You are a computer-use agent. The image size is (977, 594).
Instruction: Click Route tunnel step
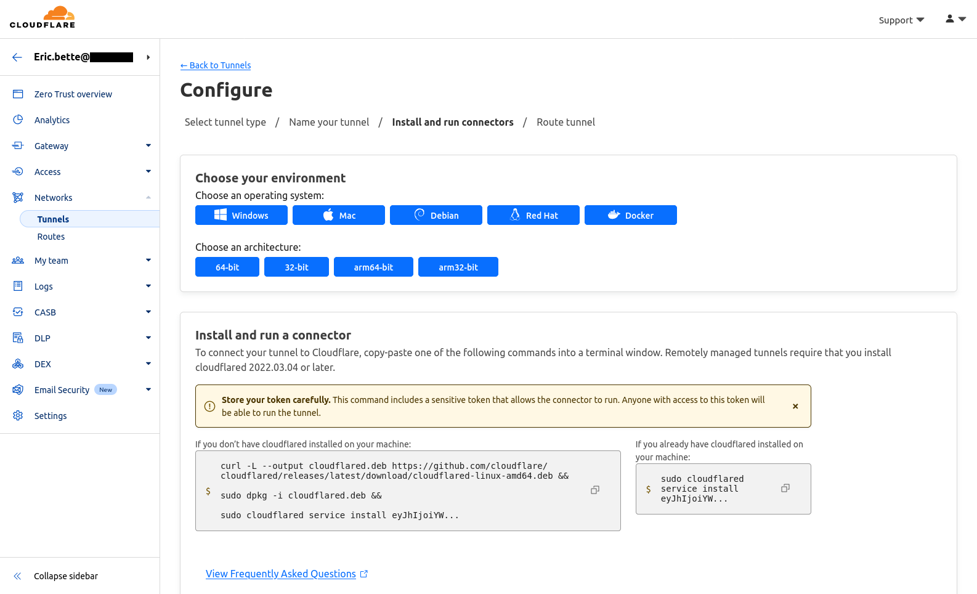(x=566, y=122)
